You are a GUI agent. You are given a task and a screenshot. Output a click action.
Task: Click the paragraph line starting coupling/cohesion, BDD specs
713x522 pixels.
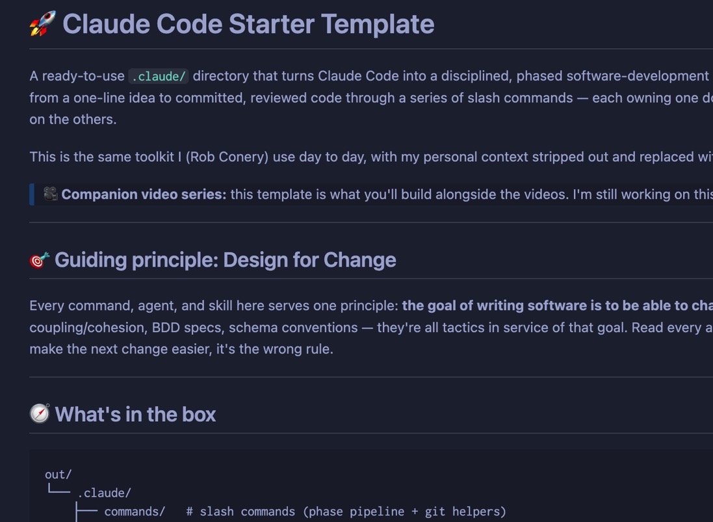[x=371, y=328]
